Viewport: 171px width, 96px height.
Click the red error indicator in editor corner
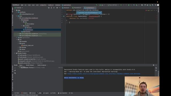[146, 10]
